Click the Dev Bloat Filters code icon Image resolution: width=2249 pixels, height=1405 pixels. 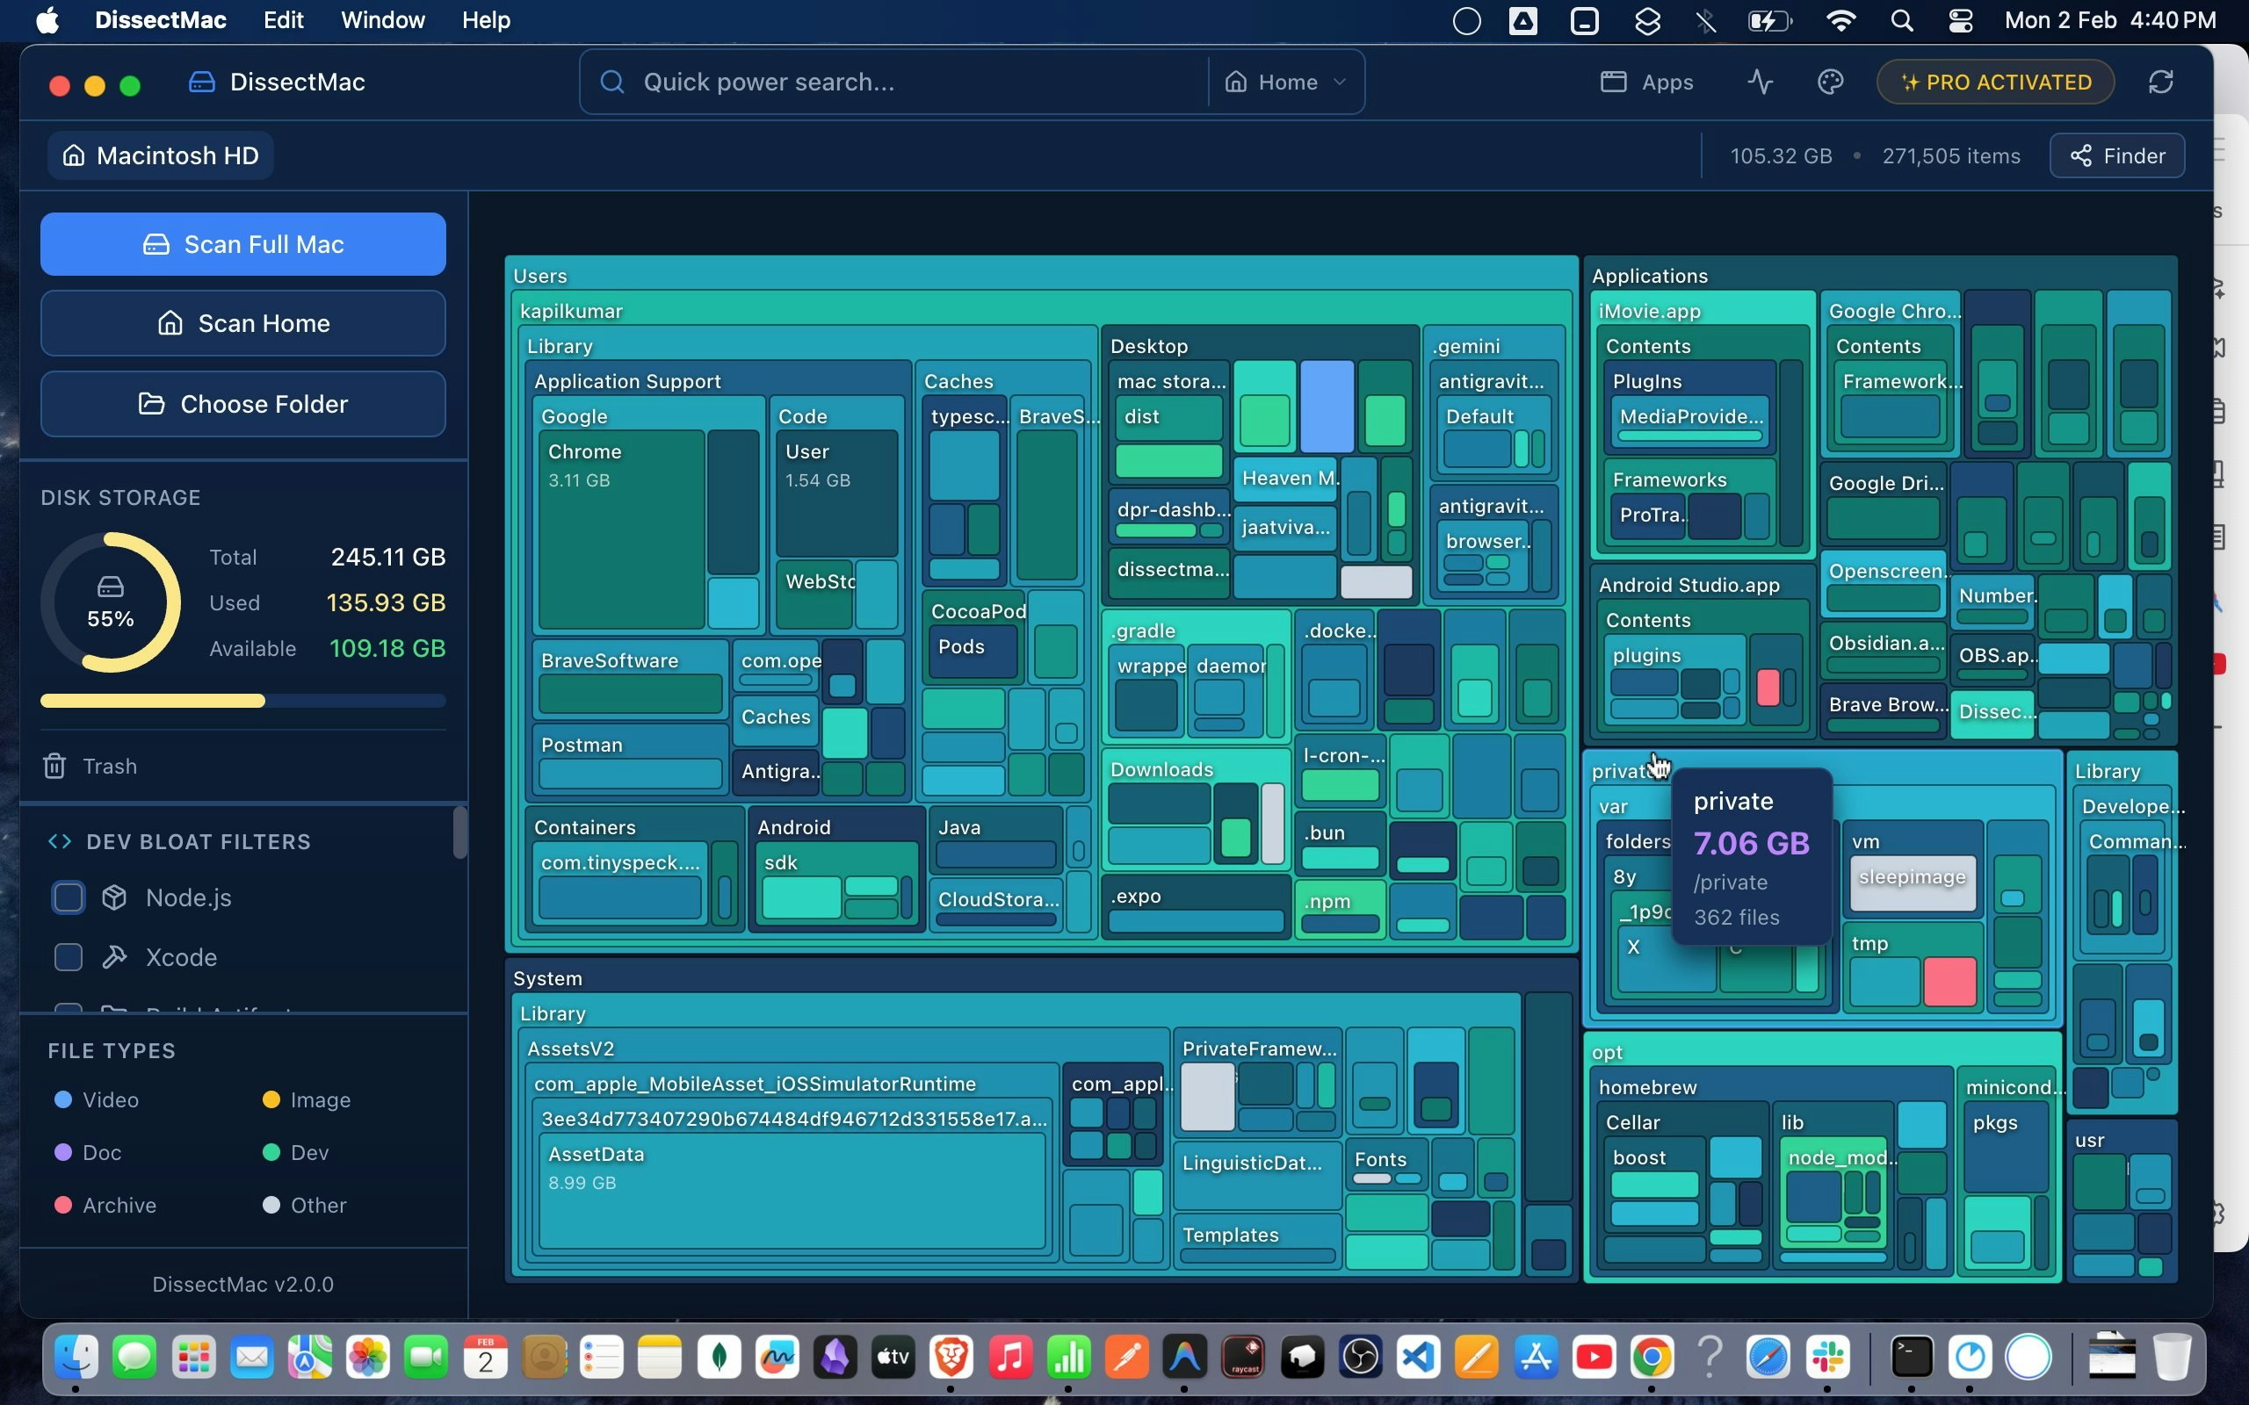(x=60, y=842)
